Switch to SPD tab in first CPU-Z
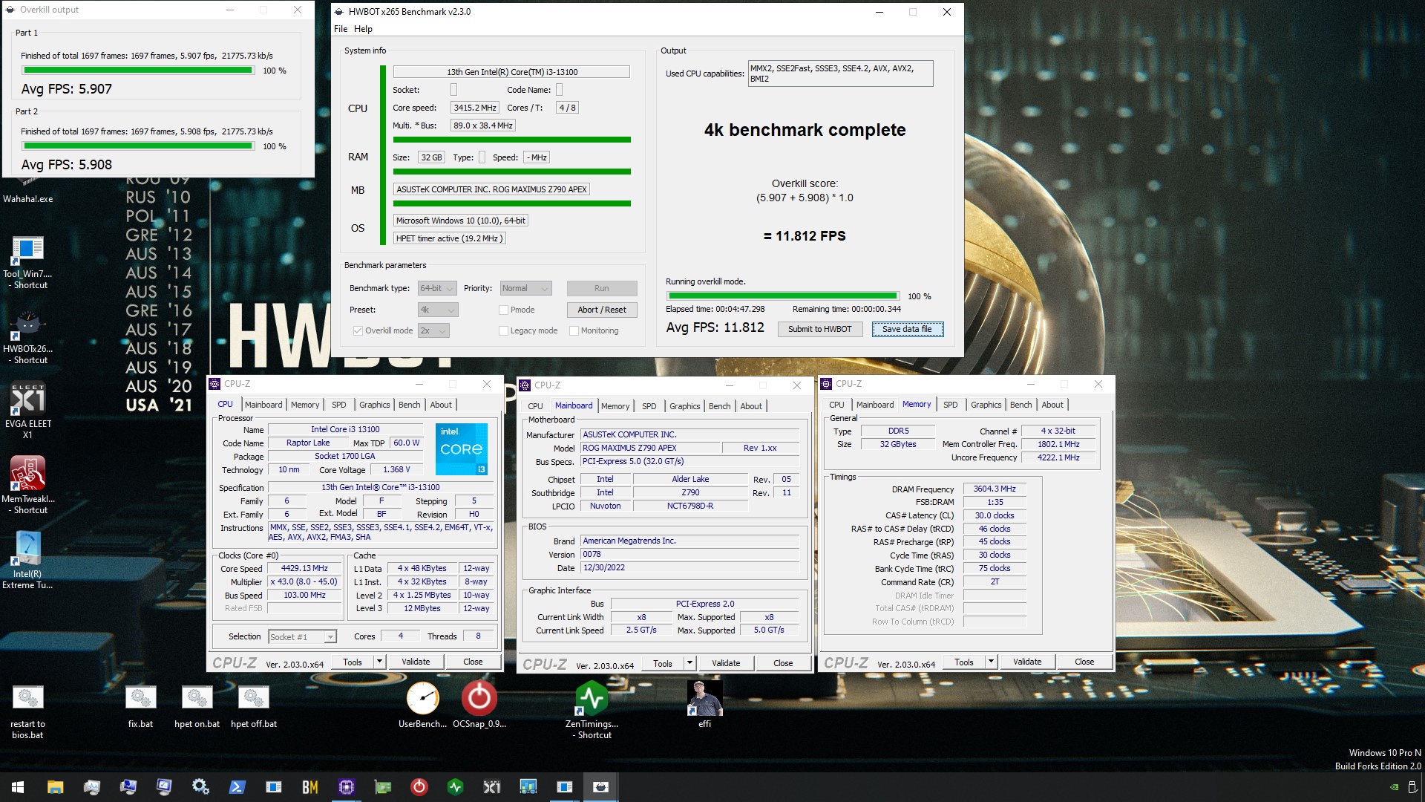 (x=339, y=405)
